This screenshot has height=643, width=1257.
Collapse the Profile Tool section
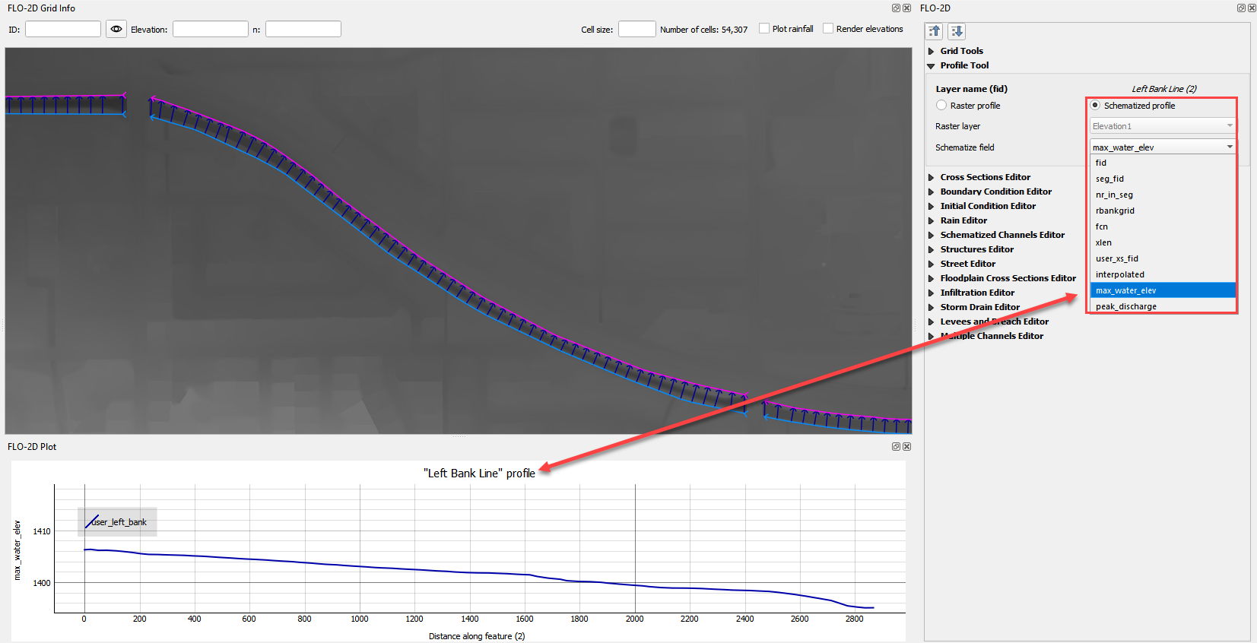click(x=931, y=66)
